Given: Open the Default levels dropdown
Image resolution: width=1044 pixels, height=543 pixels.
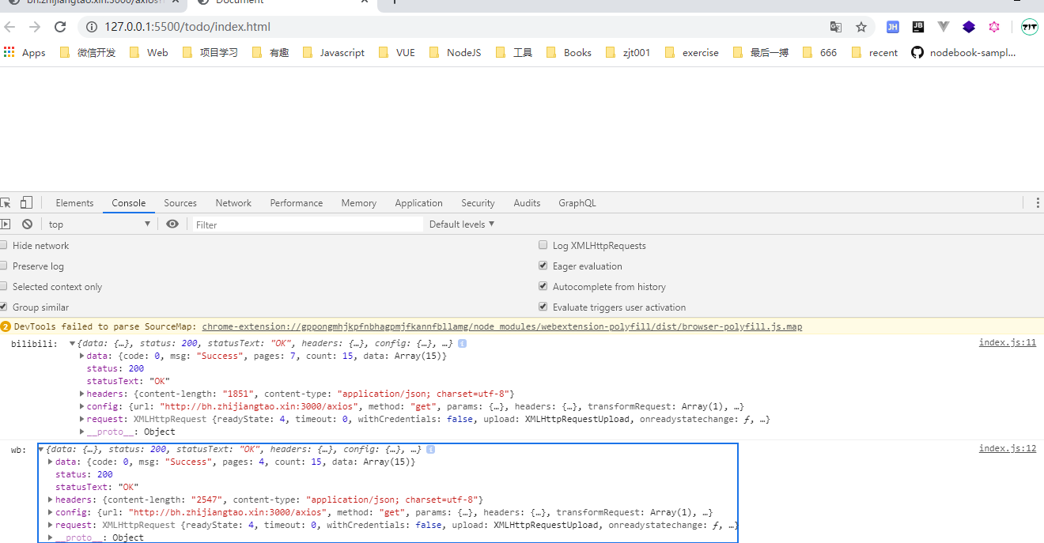Looking at the screenshot, I should coord(462,224).
